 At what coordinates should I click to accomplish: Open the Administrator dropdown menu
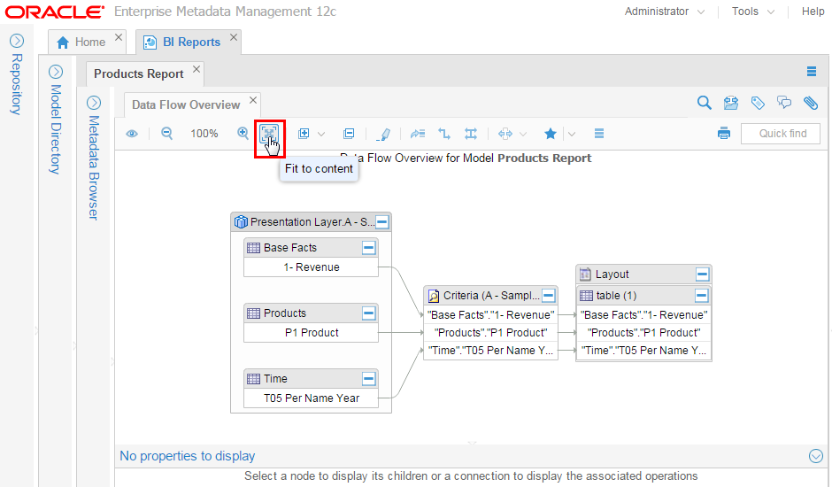[665, 12]
